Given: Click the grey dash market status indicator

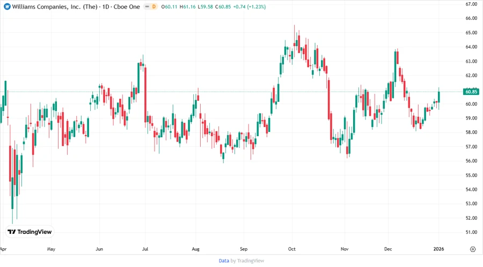Looking at the screenshot, I should [x=147, y=7].
